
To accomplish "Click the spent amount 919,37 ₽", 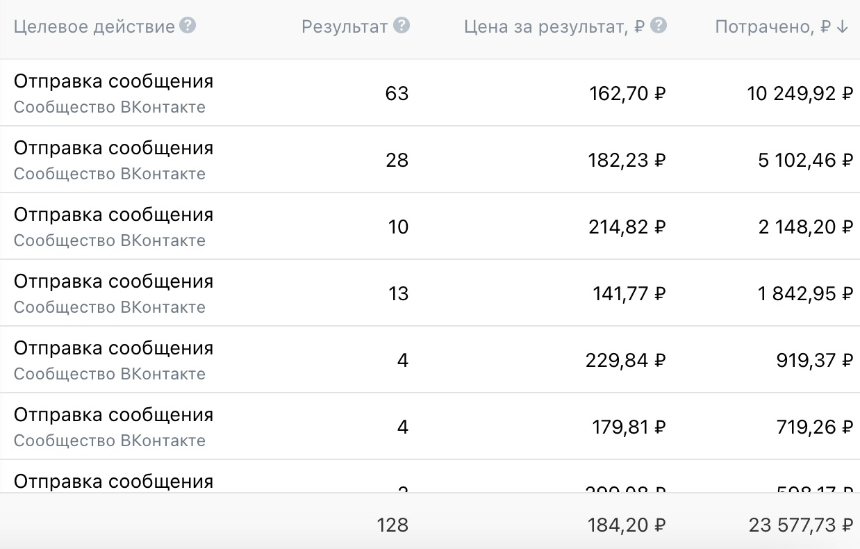I will point(814,360).
